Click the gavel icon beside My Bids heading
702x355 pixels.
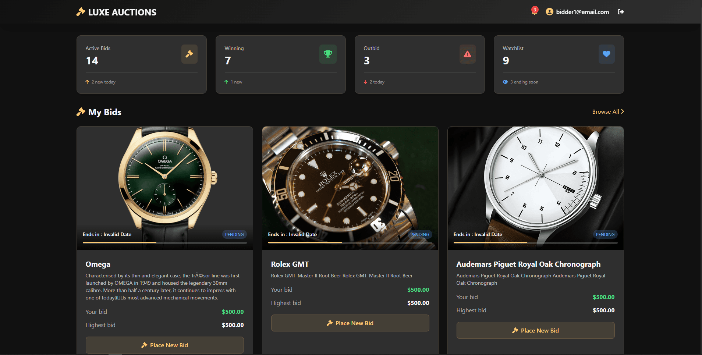click(81, 112)
